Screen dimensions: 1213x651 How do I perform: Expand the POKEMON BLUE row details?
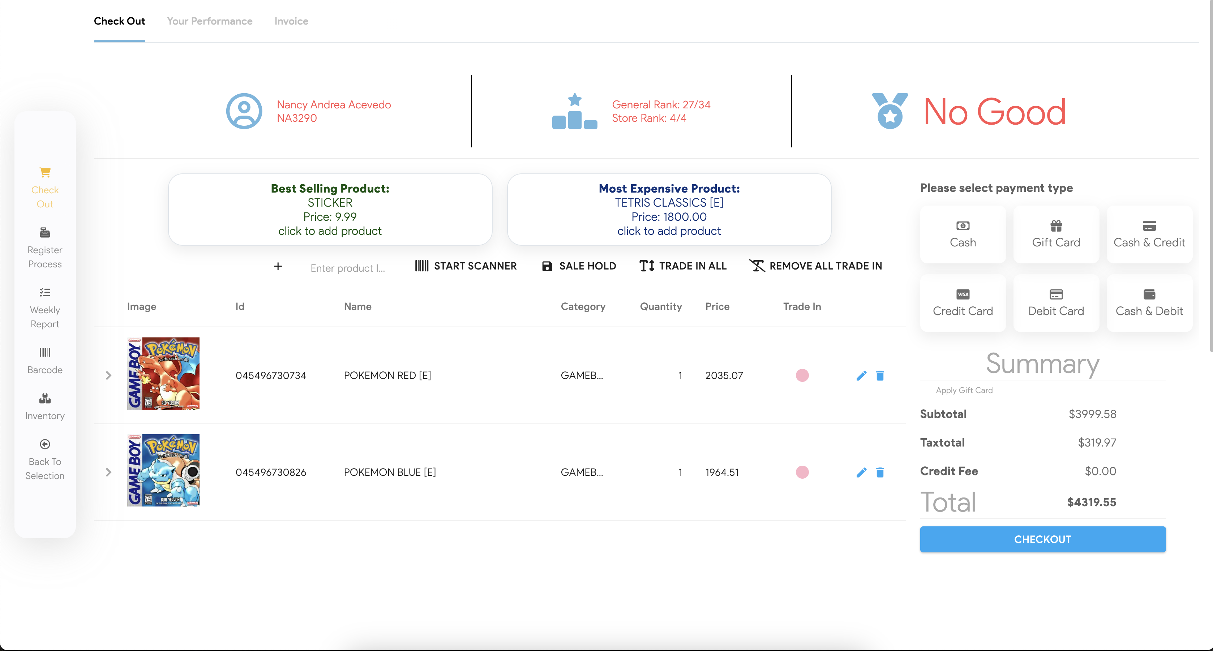pyautogui.click(x=108, y=473)
